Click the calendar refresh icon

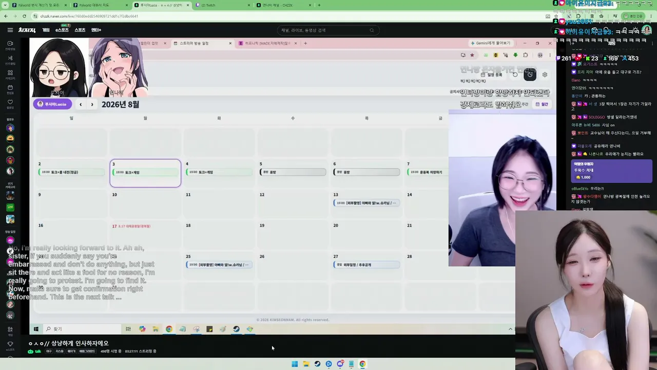[515, 75]
